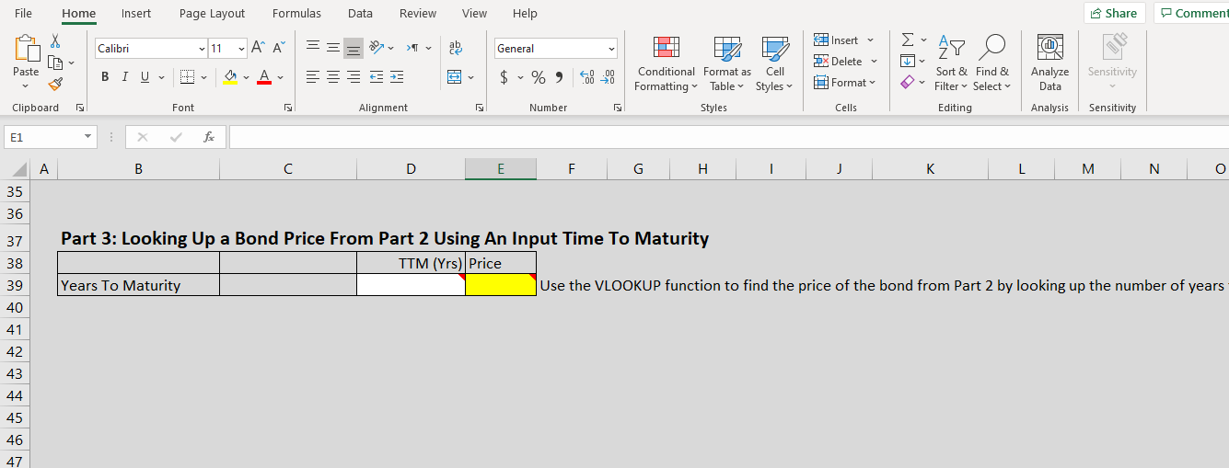Viewport: 1229px width, 468px height.
Task: Decrease decimal places
Action: point(608,77)
